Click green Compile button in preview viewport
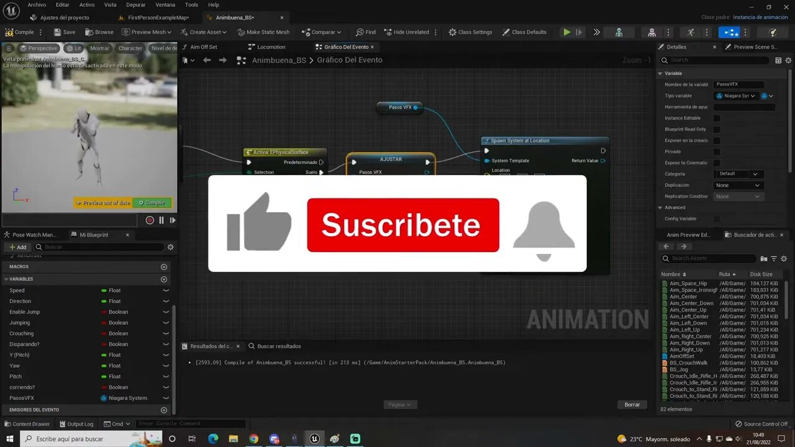The height and width of the screenshot is (447, 795). (152, 202)
